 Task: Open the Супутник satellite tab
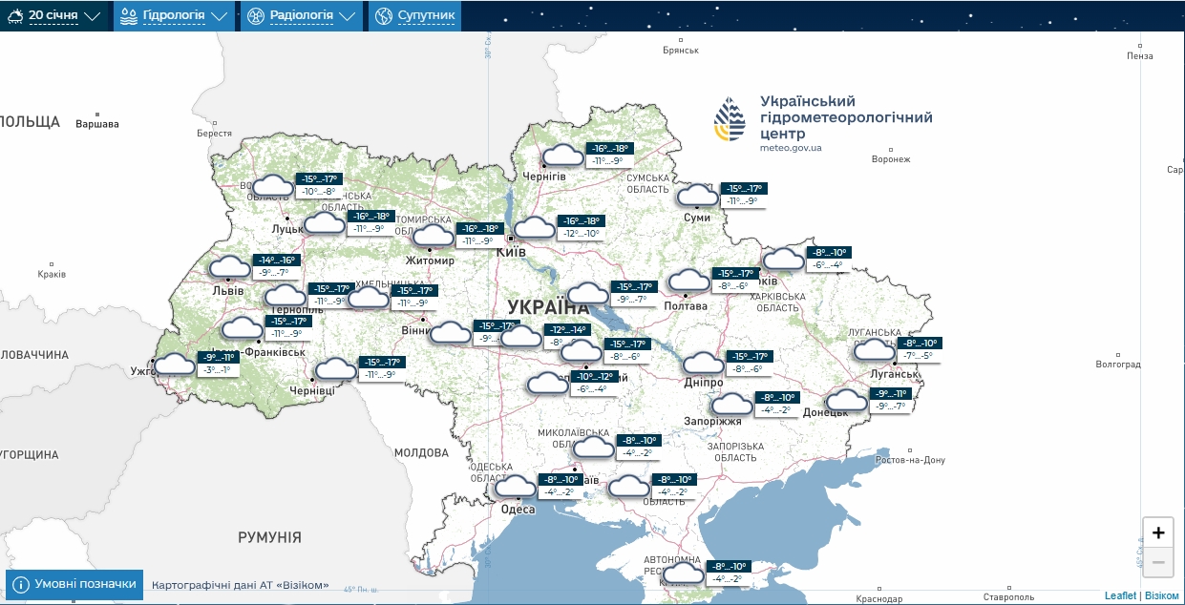coord(426,16)
